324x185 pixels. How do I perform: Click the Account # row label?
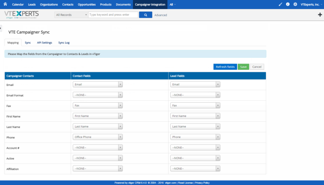pyautogui.click(x=13, y=148)
